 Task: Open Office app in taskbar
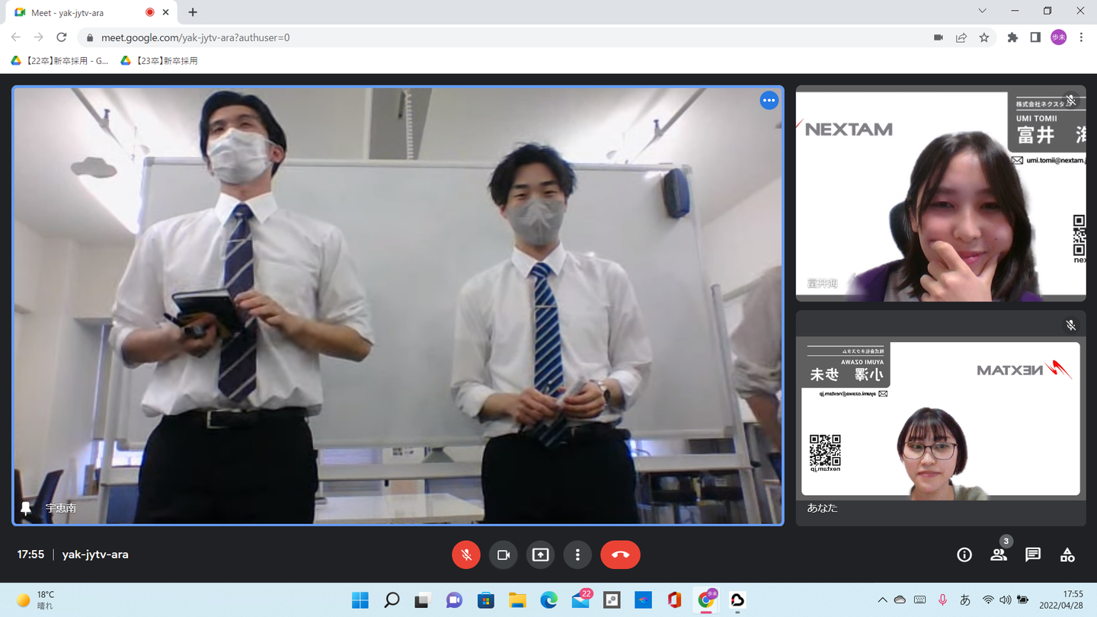(x=674, y=600)
